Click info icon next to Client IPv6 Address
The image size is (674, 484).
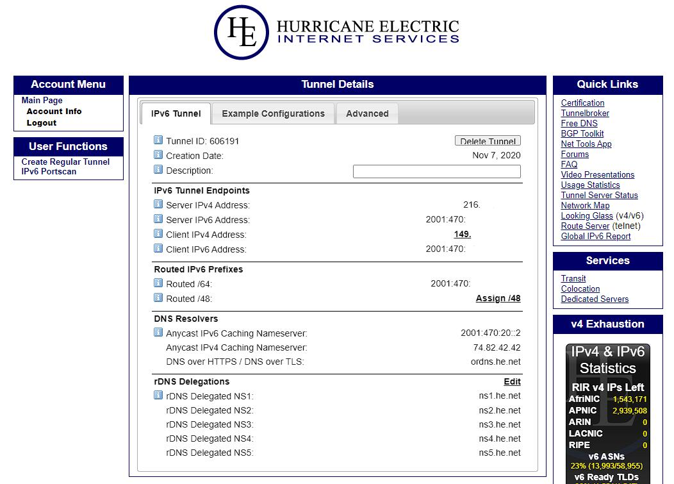158,248
